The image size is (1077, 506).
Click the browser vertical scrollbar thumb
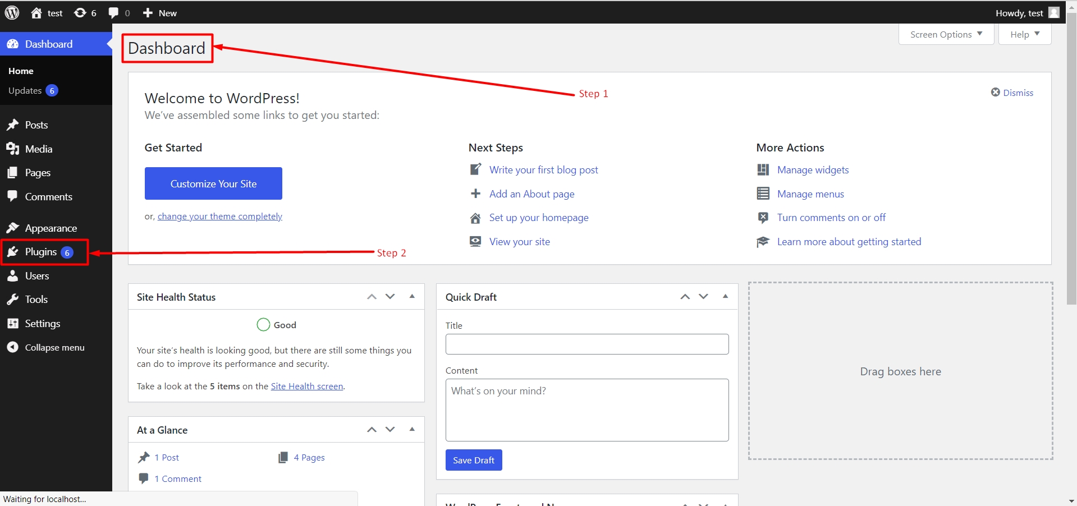click(1071, 158)
